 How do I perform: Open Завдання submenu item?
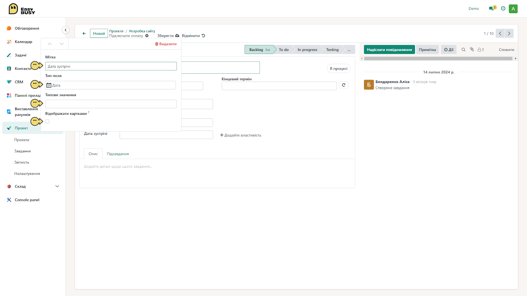(x=22, y=151)
